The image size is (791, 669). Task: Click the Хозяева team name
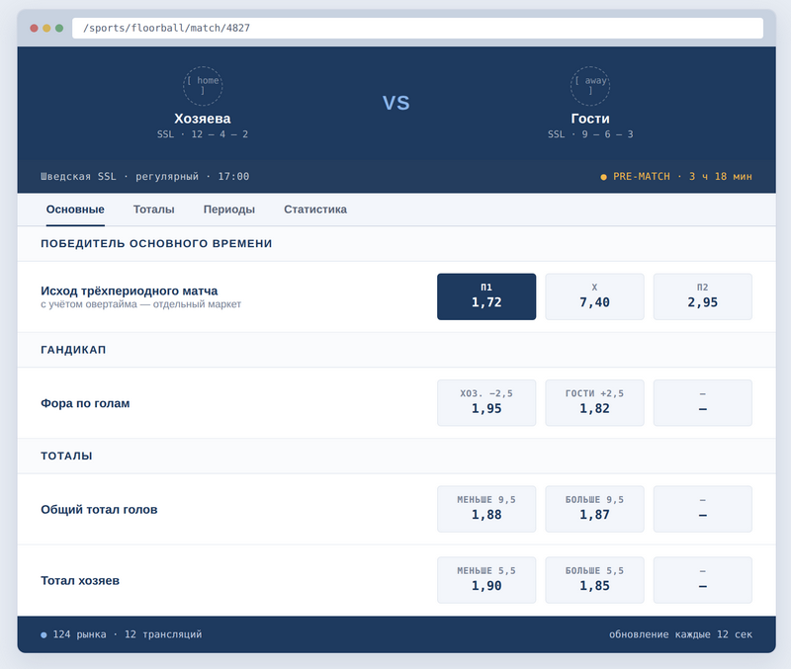203,119
